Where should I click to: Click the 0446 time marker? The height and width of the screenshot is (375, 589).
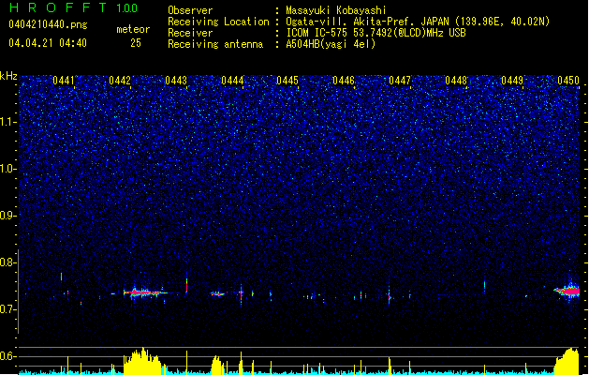click(x=344, y=81)
